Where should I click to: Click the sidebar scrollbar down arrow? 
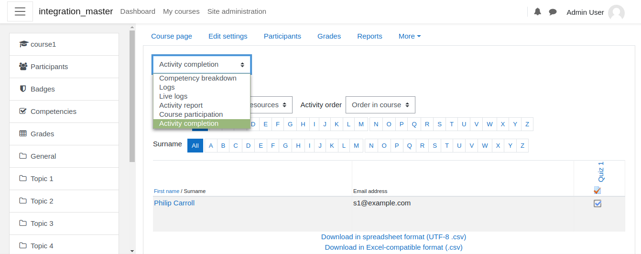tap(132, 251)
